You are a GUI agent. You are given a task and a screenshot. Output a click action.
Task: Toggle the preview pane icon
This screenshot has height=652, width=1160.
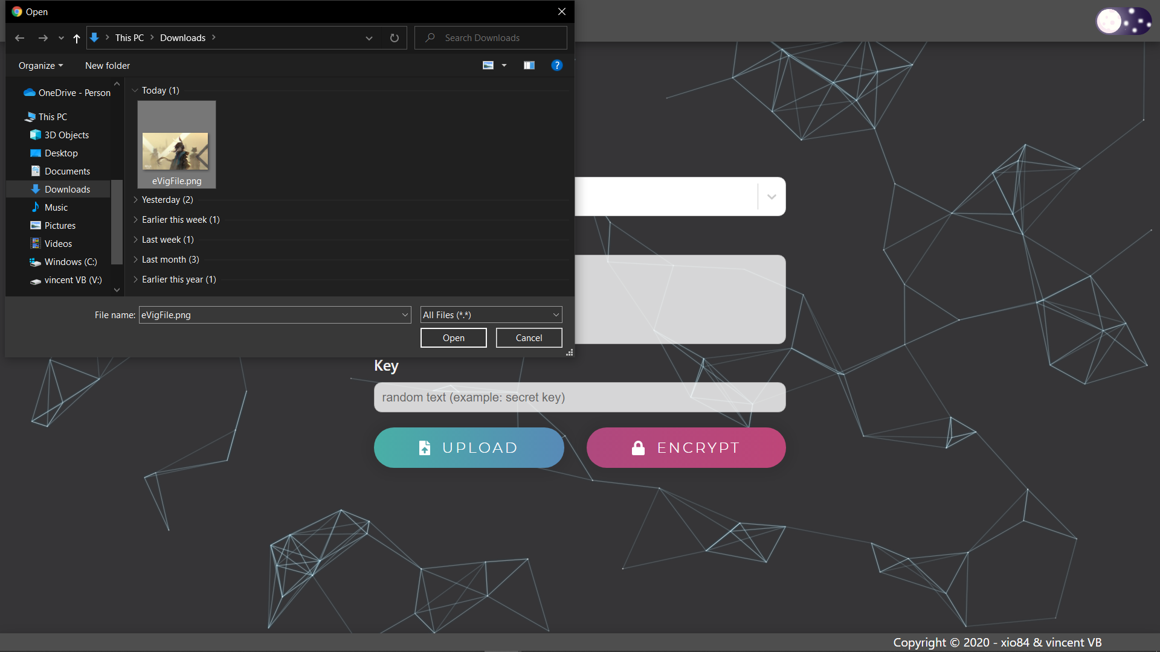pyautogui.click(x=529, y=65)
